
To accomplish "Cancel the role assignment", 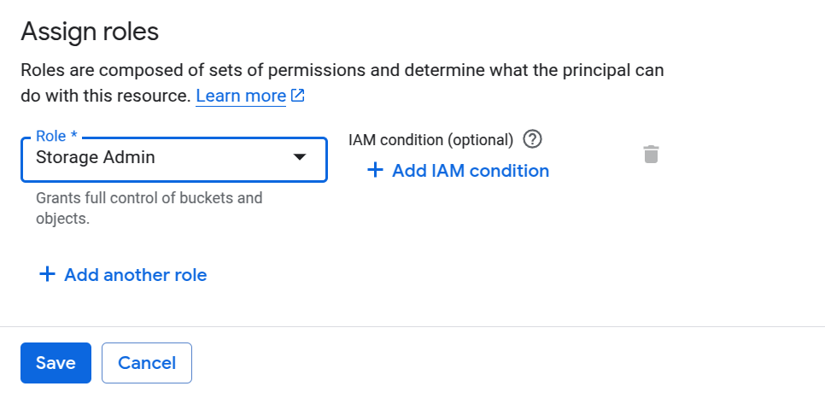I will point(147,363).
